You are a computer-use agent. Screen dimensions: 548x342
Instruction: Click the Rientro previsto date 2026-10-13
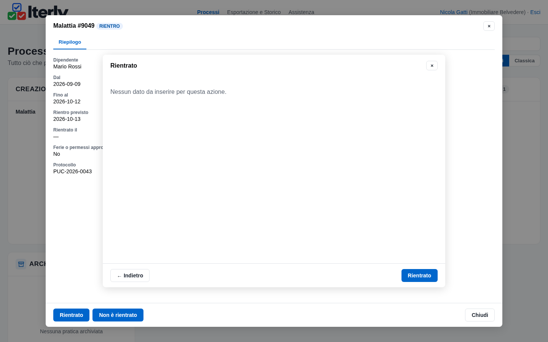[x=67, y=119]
